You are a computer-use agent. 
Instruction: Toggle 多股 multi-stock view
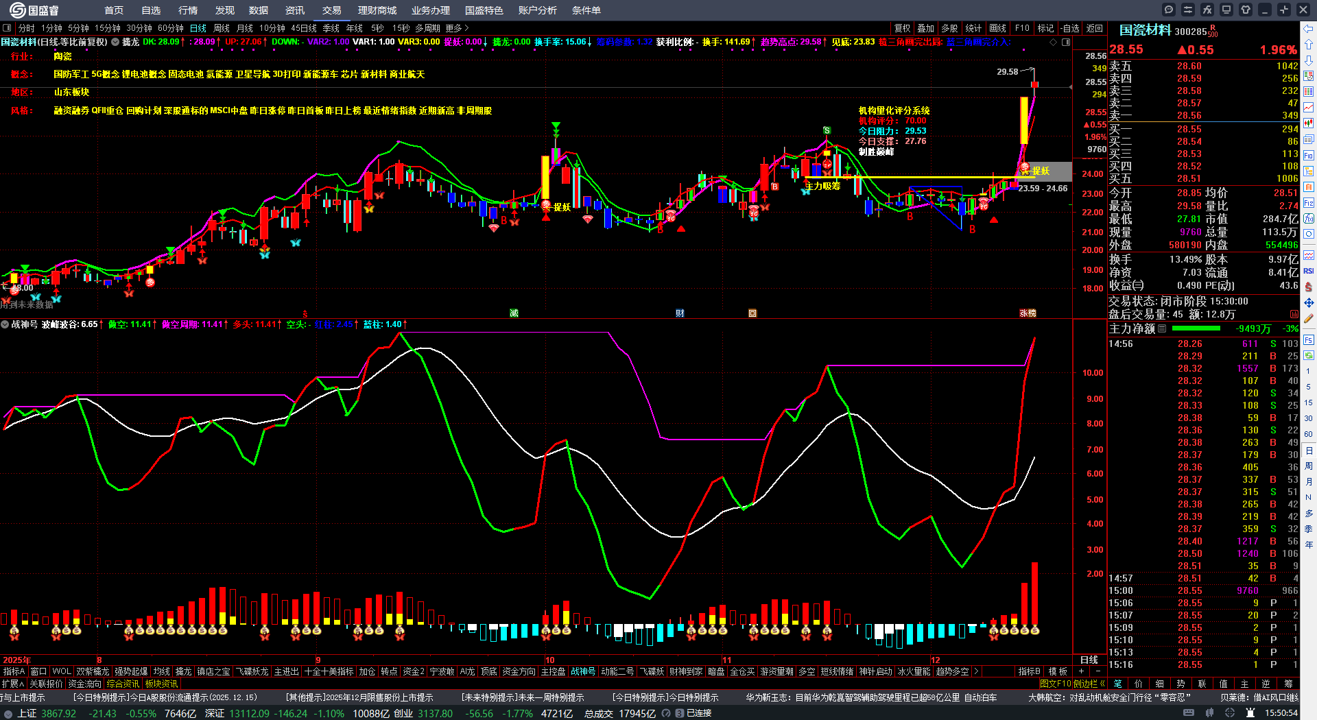click(x=949, y=28)
